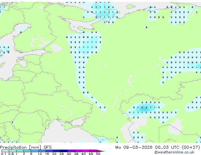
Task: Click the legend tick label '25'
Action: [62, 154]
